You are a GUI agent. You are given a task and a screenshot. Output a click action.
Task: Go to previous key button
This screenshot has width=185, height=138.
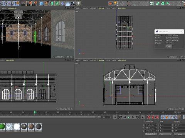tap(121, 117)
